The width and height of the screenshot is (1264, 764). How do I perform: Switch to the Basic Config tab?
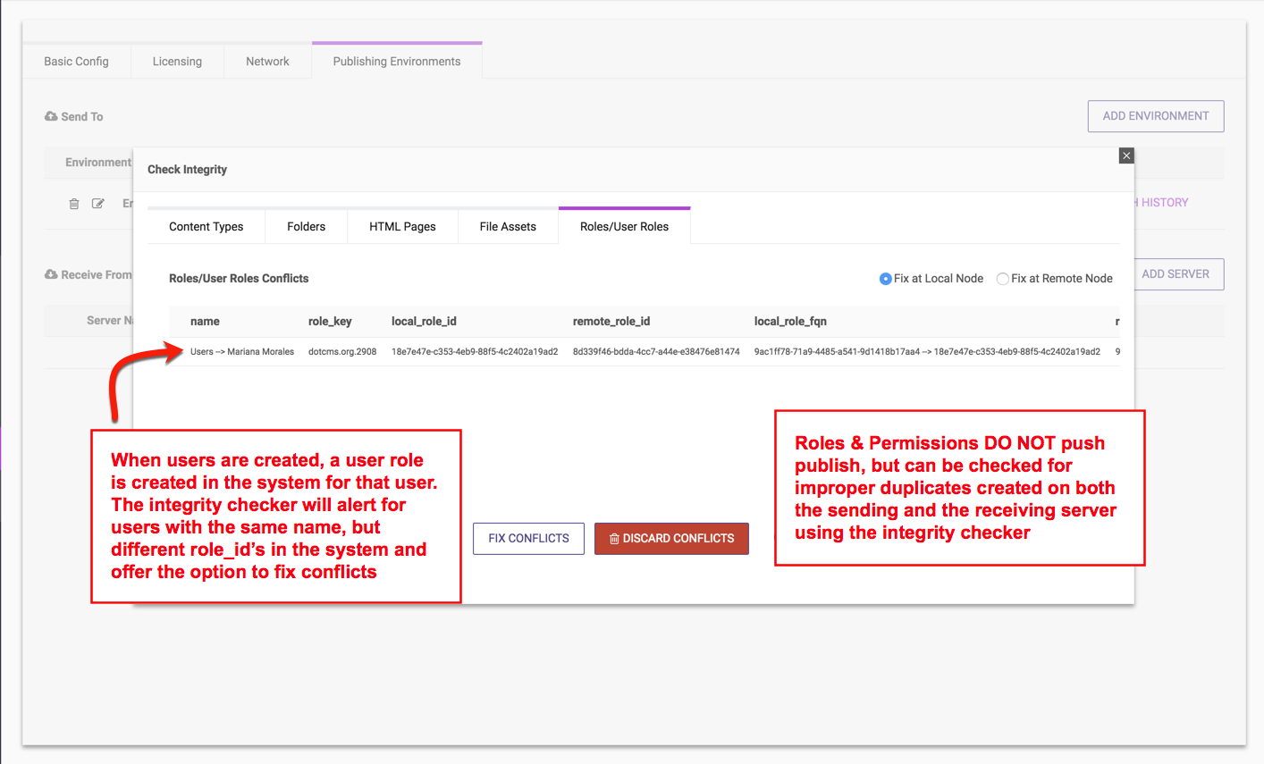coord(76,62)
